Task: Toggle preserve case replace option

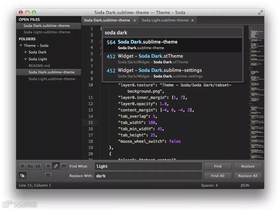Action: 22,176
